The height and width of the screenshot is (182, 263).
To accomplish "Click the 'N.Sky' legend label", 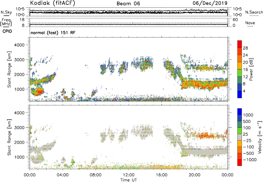I will (6, 12).
